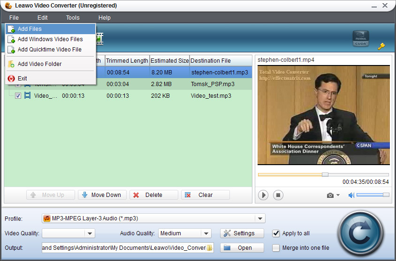The height and width of the screenshot is (261, 396).
Task: Select the Tomsk_PSP.mp3 row
Action: (128, 84)
